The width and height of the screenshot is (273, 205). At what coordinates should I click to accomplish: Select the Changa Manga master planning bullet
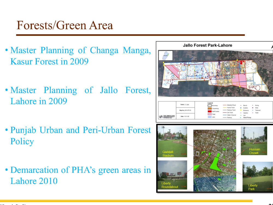point(78,56)
